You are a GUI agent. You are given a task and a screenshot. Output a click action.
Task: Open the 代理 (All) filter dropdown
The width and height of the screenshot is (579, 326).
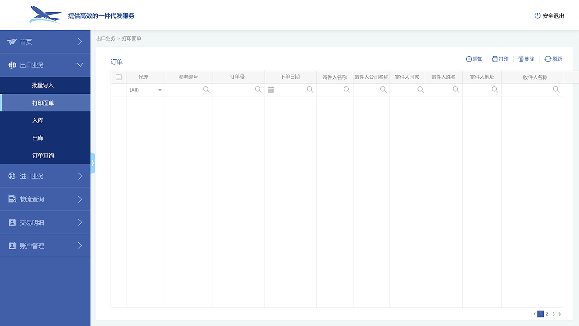[146, 90]
